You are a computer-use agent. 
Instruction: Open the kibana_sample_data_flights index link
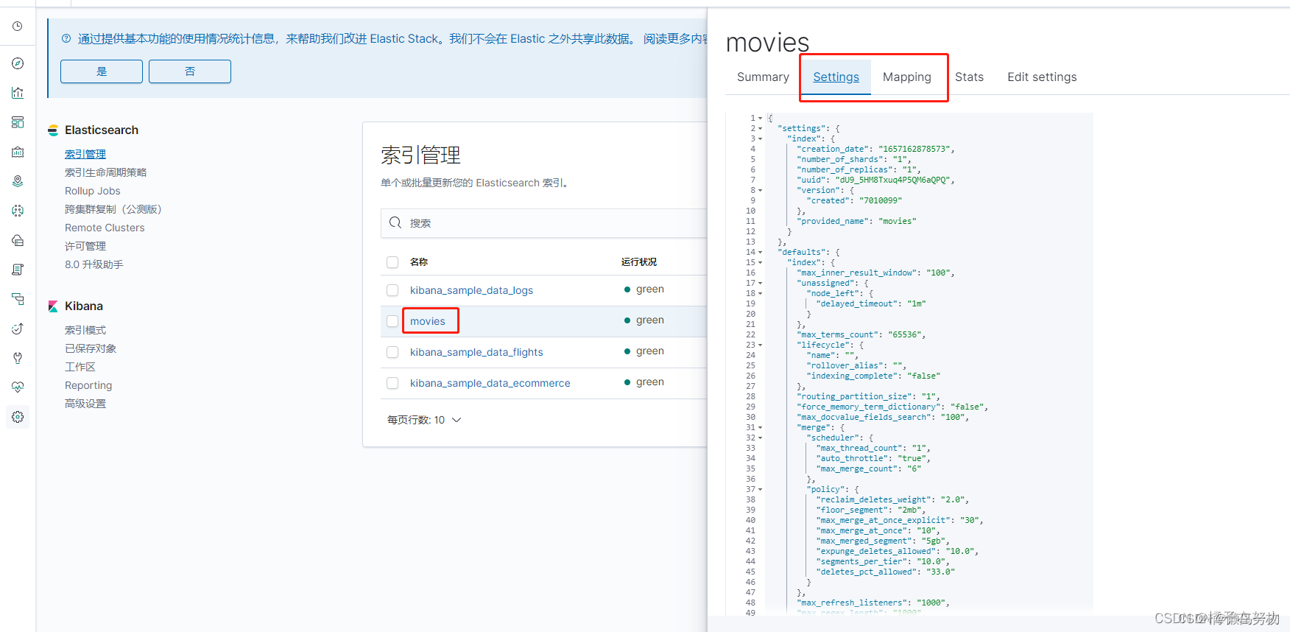coord(476,352)
